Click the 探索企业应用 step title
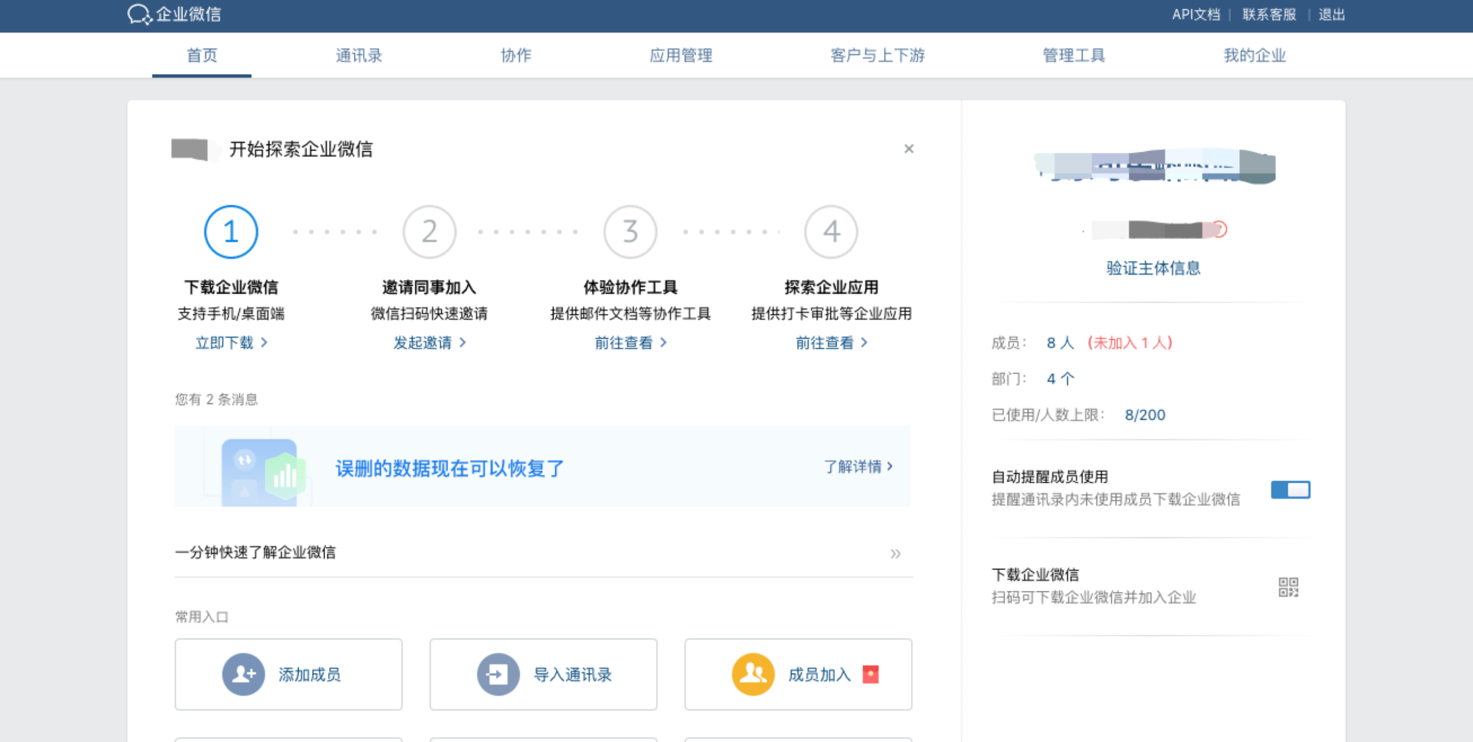Screen dimensions: 1473x742 click(x=831, y=287)
